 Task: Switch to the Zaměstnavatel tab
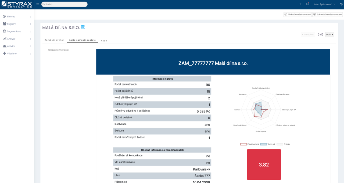[54, 40]
